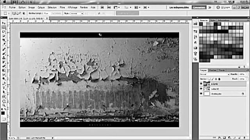
Task: Choose 'Subtract from selection' mode icon
Action: point(20,14)
